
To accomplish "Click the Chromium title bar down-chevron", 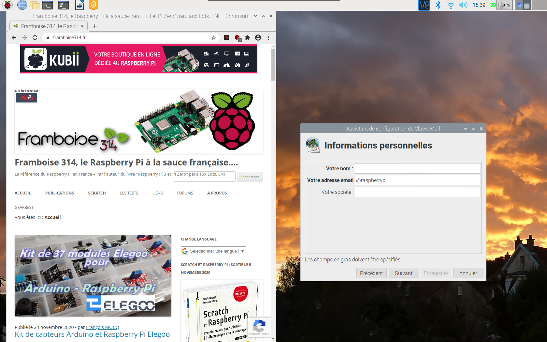I will coord(255,16).
